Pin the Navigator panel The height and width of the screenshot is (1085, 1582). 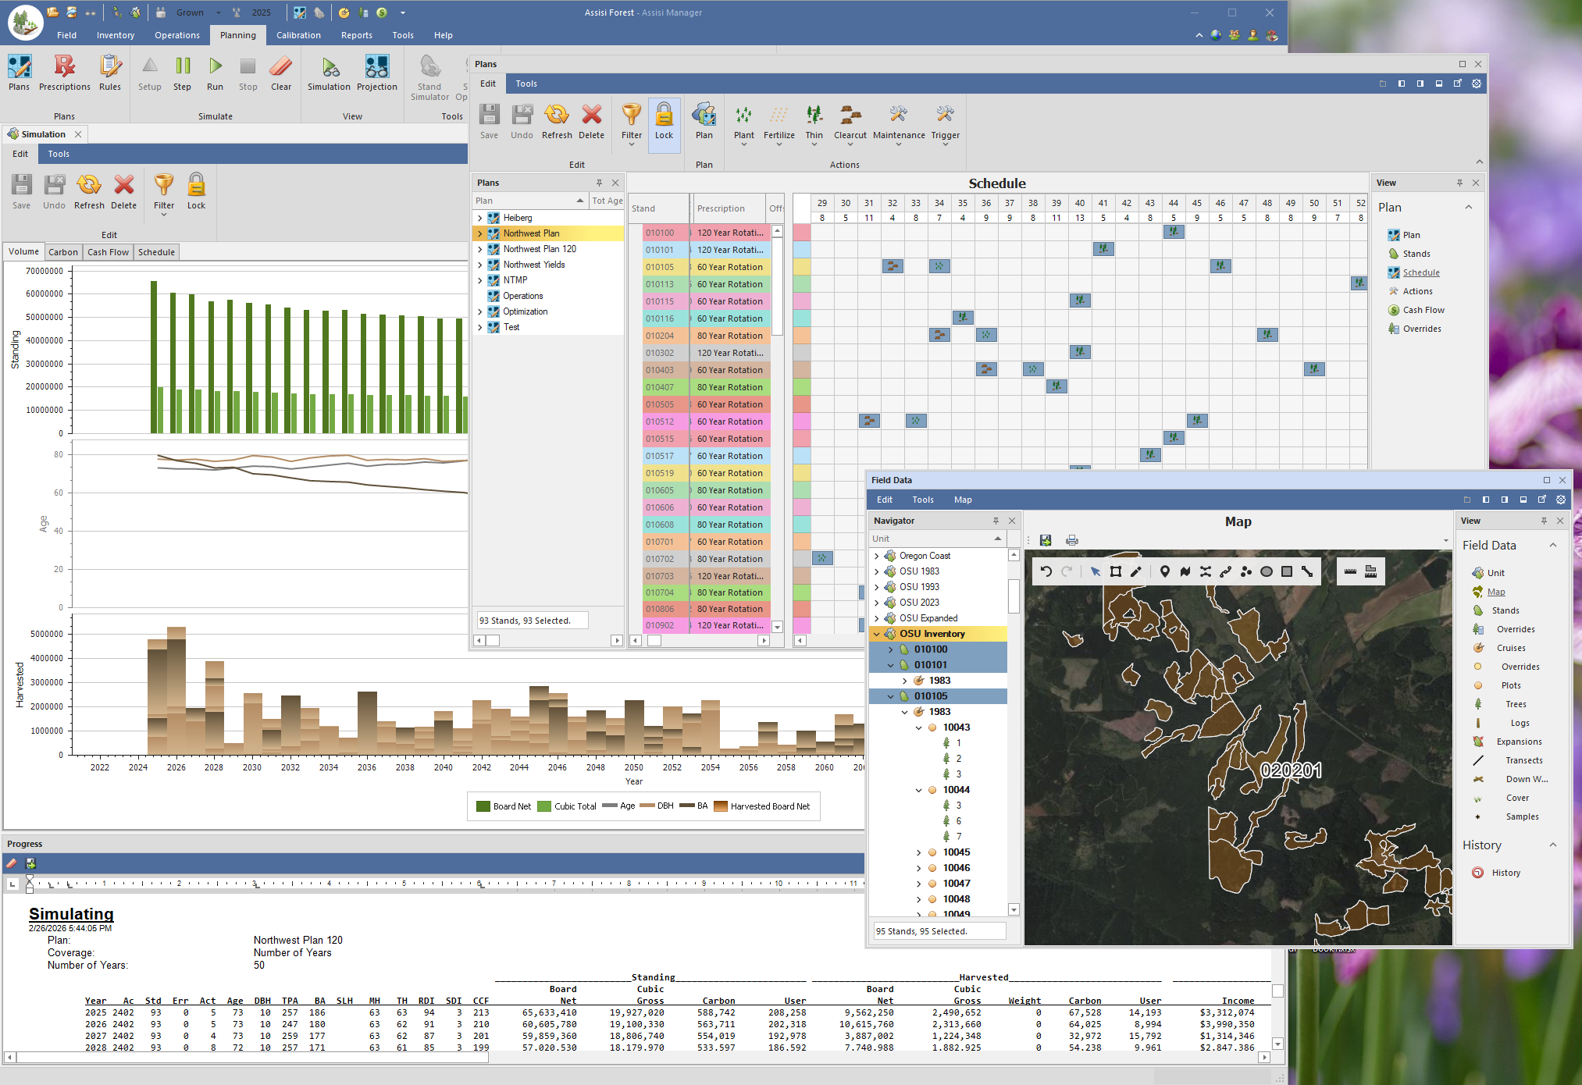[x=996, y=521]
